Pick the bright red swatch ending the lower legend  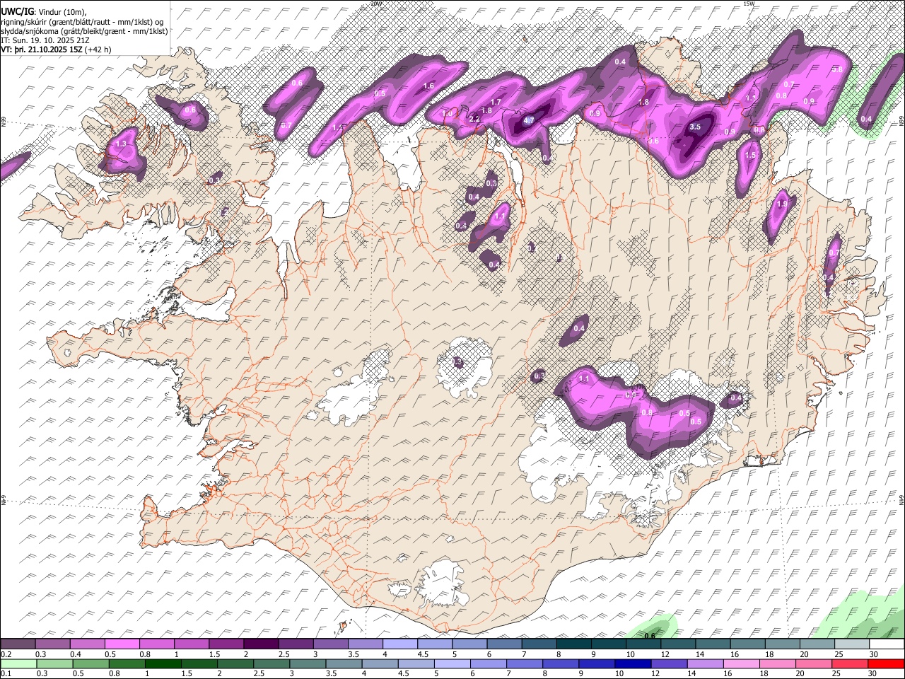click(886, 664)
